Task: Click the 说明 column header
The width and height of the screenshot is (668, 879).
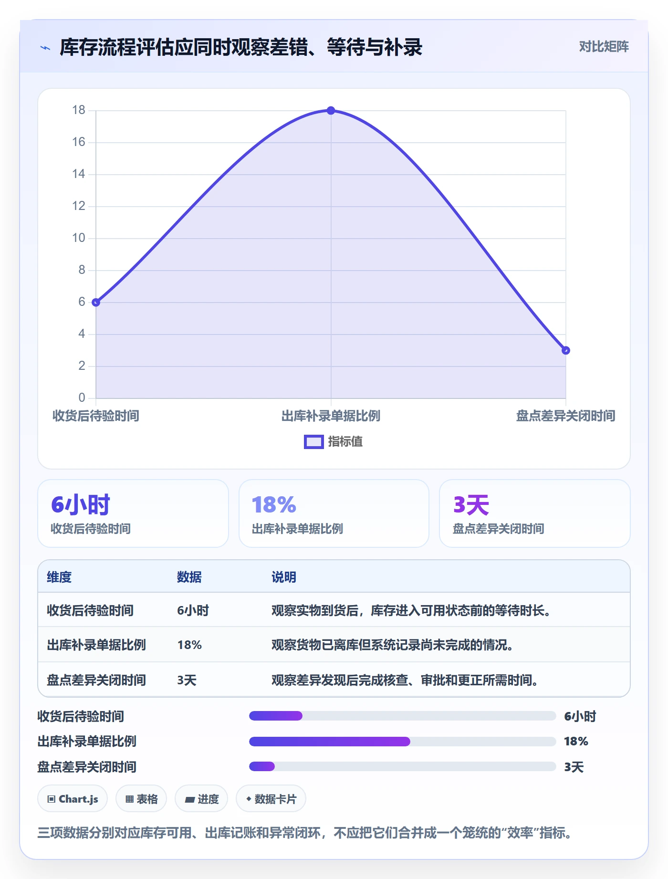Action: 284,577
